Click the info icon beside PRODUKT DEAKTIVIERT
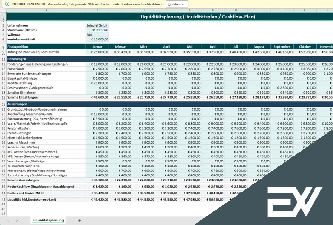333x225 pixels. (x=7, y=4)
